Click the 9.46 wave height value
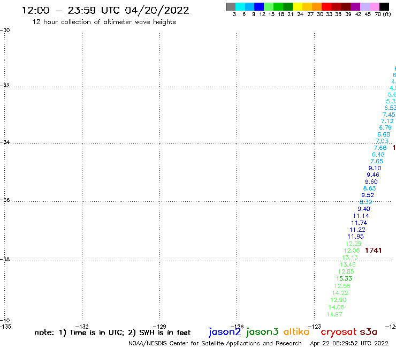The width and height of the screenshot is (396, 348). tap(373, 175)
